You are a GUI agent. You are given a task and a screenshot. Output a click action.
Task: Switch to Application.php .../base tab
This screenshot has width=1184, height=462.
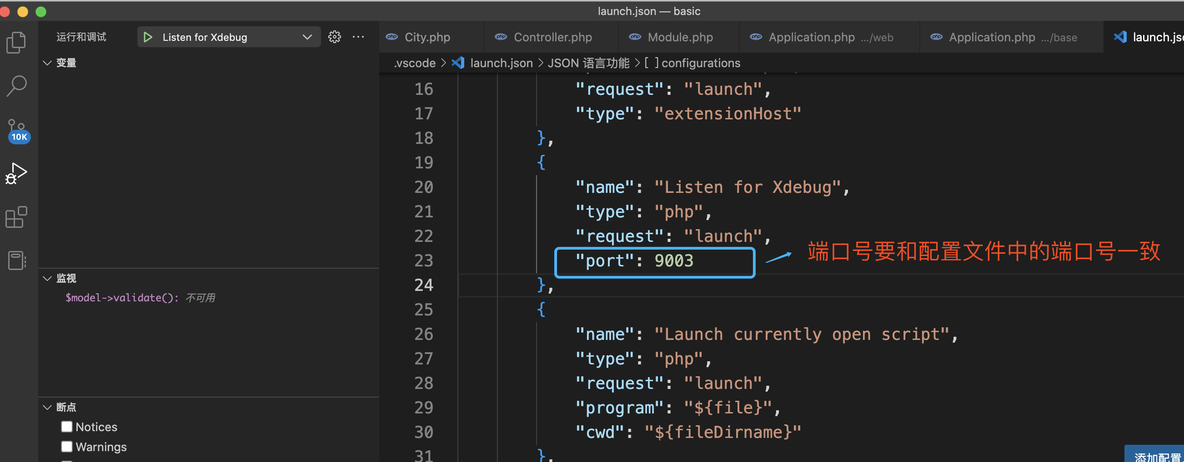(1012, 37)
